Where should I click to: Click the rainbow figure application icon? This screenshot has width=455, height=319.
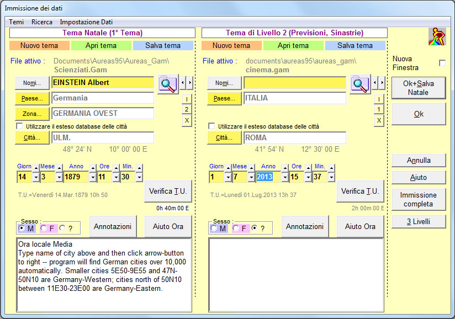[x=437, y=36]
